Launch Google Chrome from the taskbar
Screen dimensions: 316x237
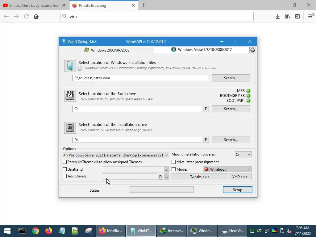point(35,231)
